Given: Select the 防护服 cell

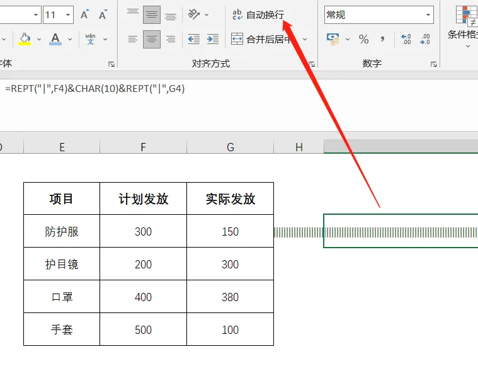Looking at the screenshot, I should click(62, 231).
